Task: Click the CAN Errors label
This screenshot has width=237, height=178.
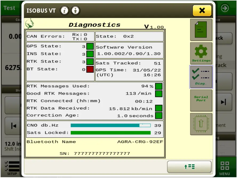Action: click(x=46, y=36)
